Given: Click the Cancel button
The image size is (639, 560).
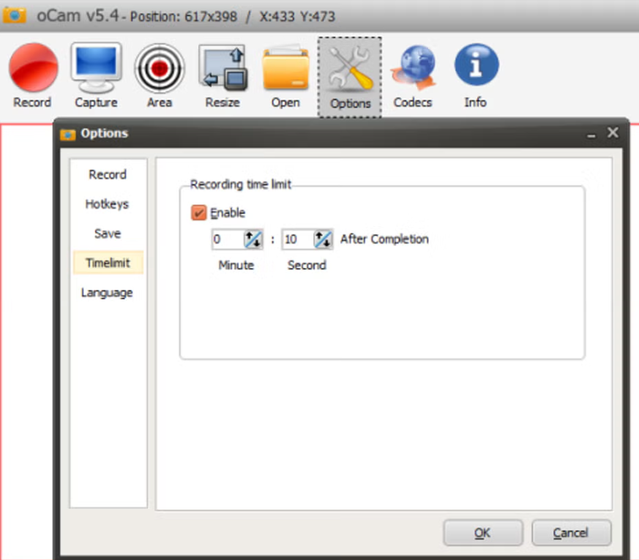Looking at the screenshot, I should (x=571, y=533).
